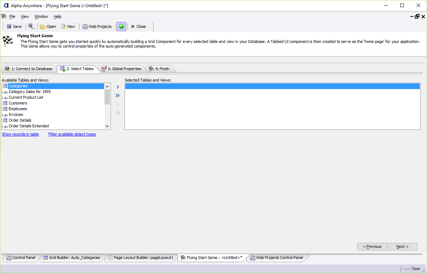Image resolution: width=427 pixels, height=274 pixels.
Task: Click the Save As disk icon with dots
Action: point(31,26)
